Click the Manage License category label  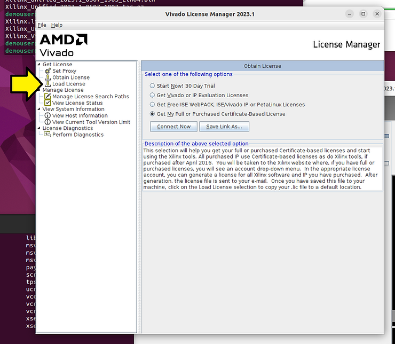click(x=63, y=90)
